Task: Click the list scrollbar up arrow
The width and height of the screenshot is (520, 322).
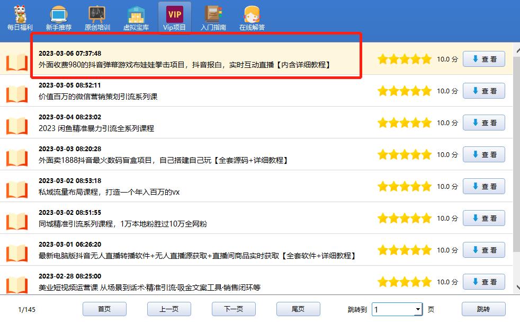Action: [517, 51]
